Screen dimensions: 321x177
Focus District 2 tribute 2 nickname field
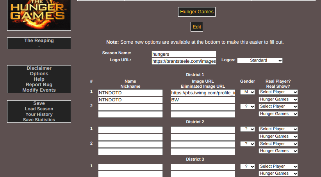click(130, 152)
